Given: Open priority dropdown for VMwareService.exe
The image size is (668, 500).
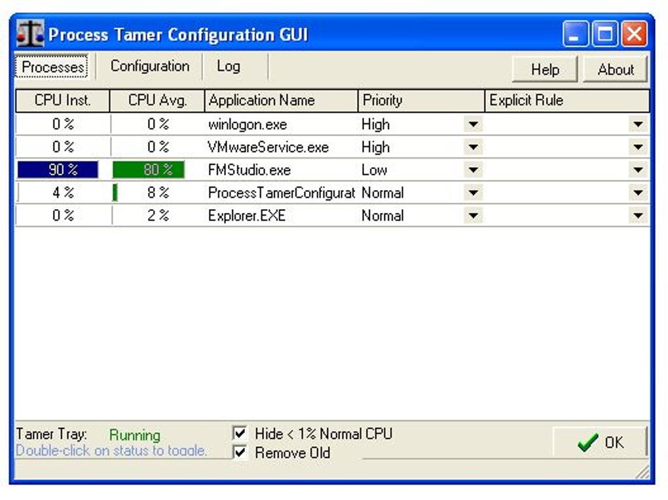Looking at the screenshot, I should point(473,147).
